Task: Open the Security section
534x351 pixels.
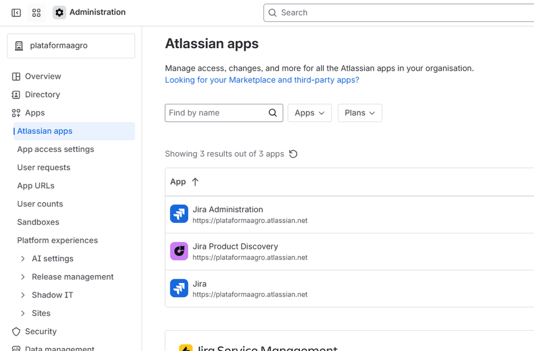Action: pos(41,332)
